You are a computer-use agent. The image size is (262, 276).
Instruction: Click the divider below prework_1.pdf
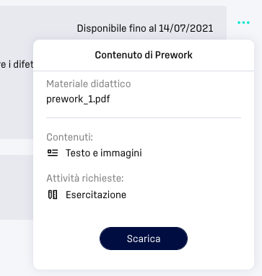point(144,117)
